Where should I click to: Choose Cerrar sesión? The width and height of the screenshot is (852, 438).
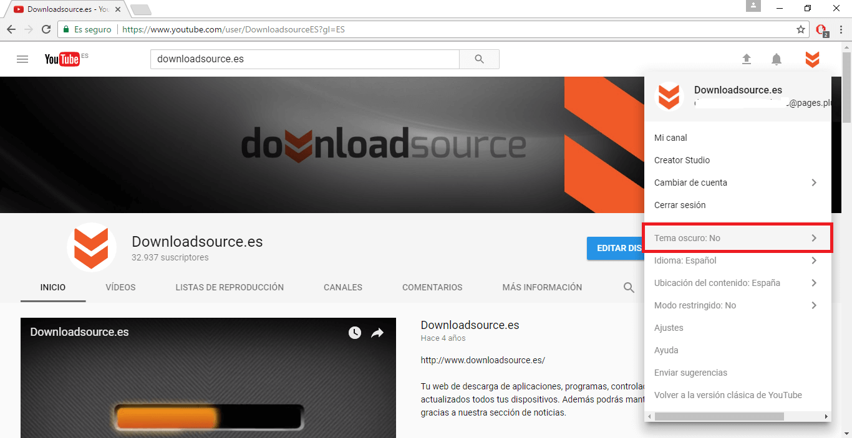tap(737, 205)
